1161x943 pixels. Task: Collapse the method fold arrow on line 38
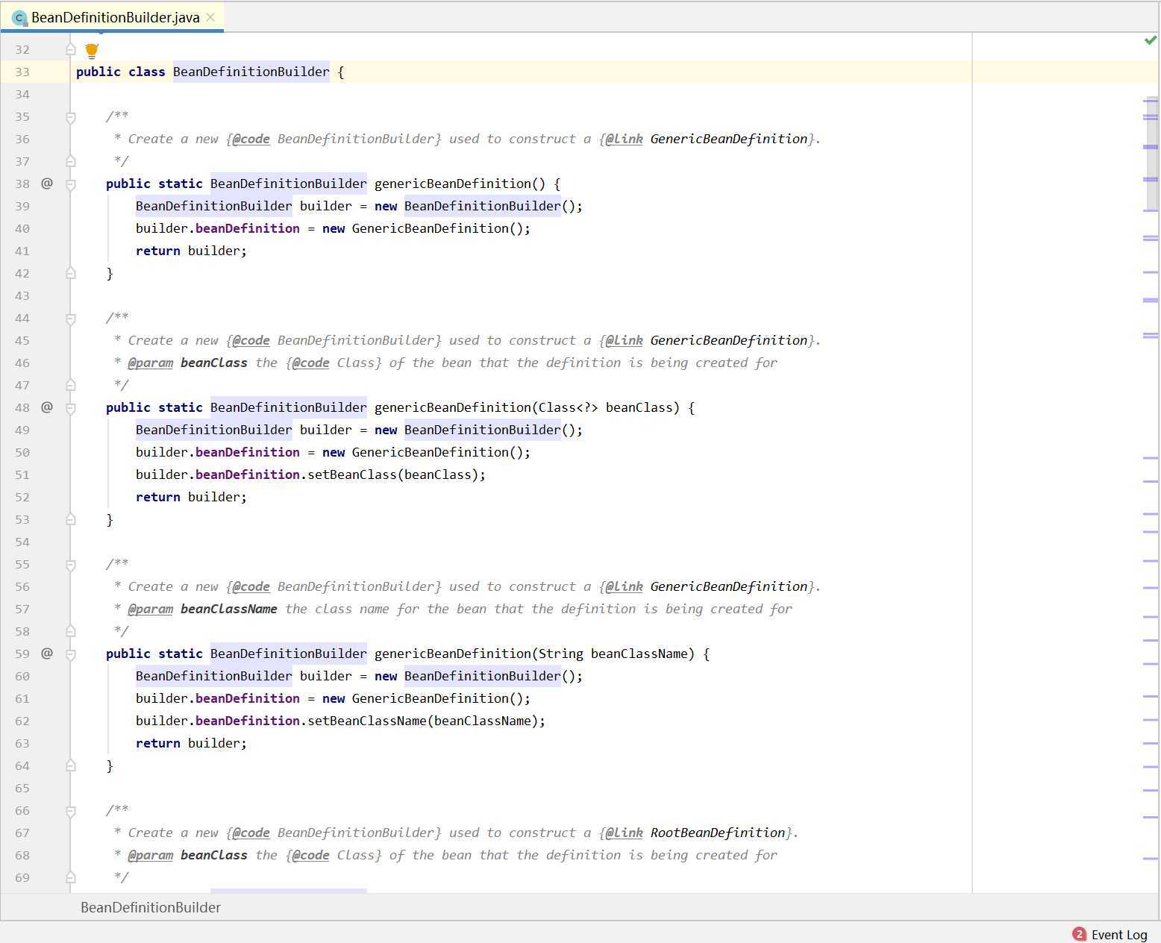(x=70, y=184)
